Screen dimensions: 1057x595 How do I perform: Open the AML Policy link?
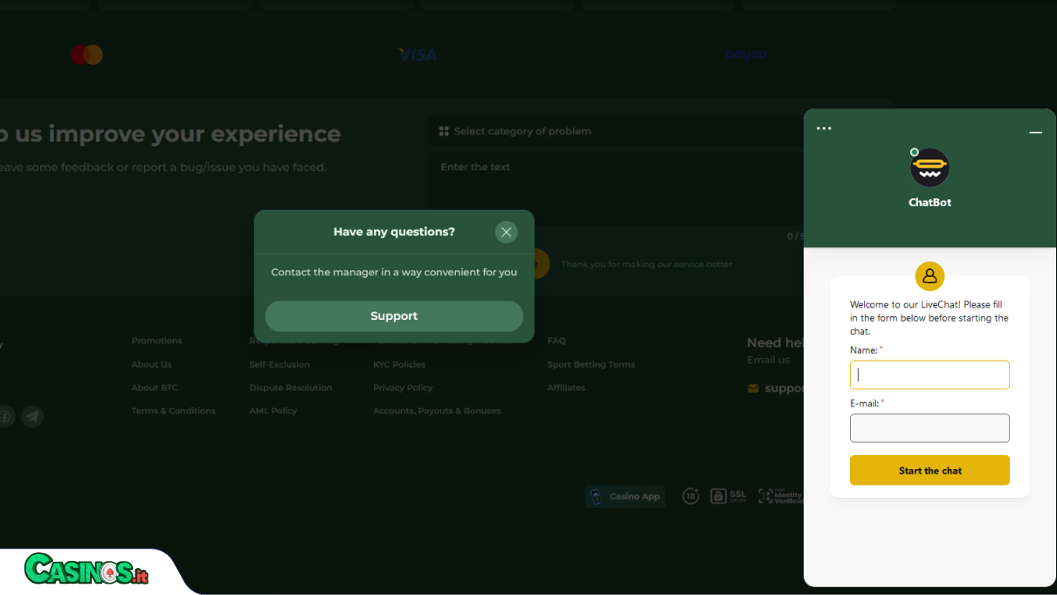273,411
